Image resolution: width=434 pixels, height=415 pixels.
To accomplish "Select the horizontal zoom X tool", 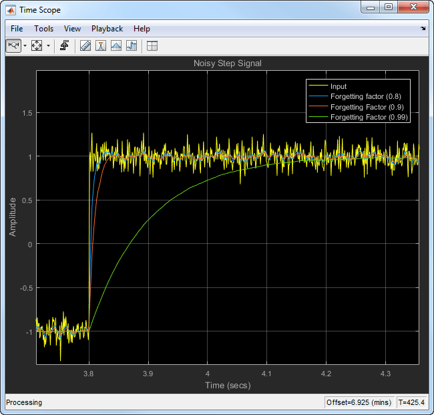I will 13,45.
